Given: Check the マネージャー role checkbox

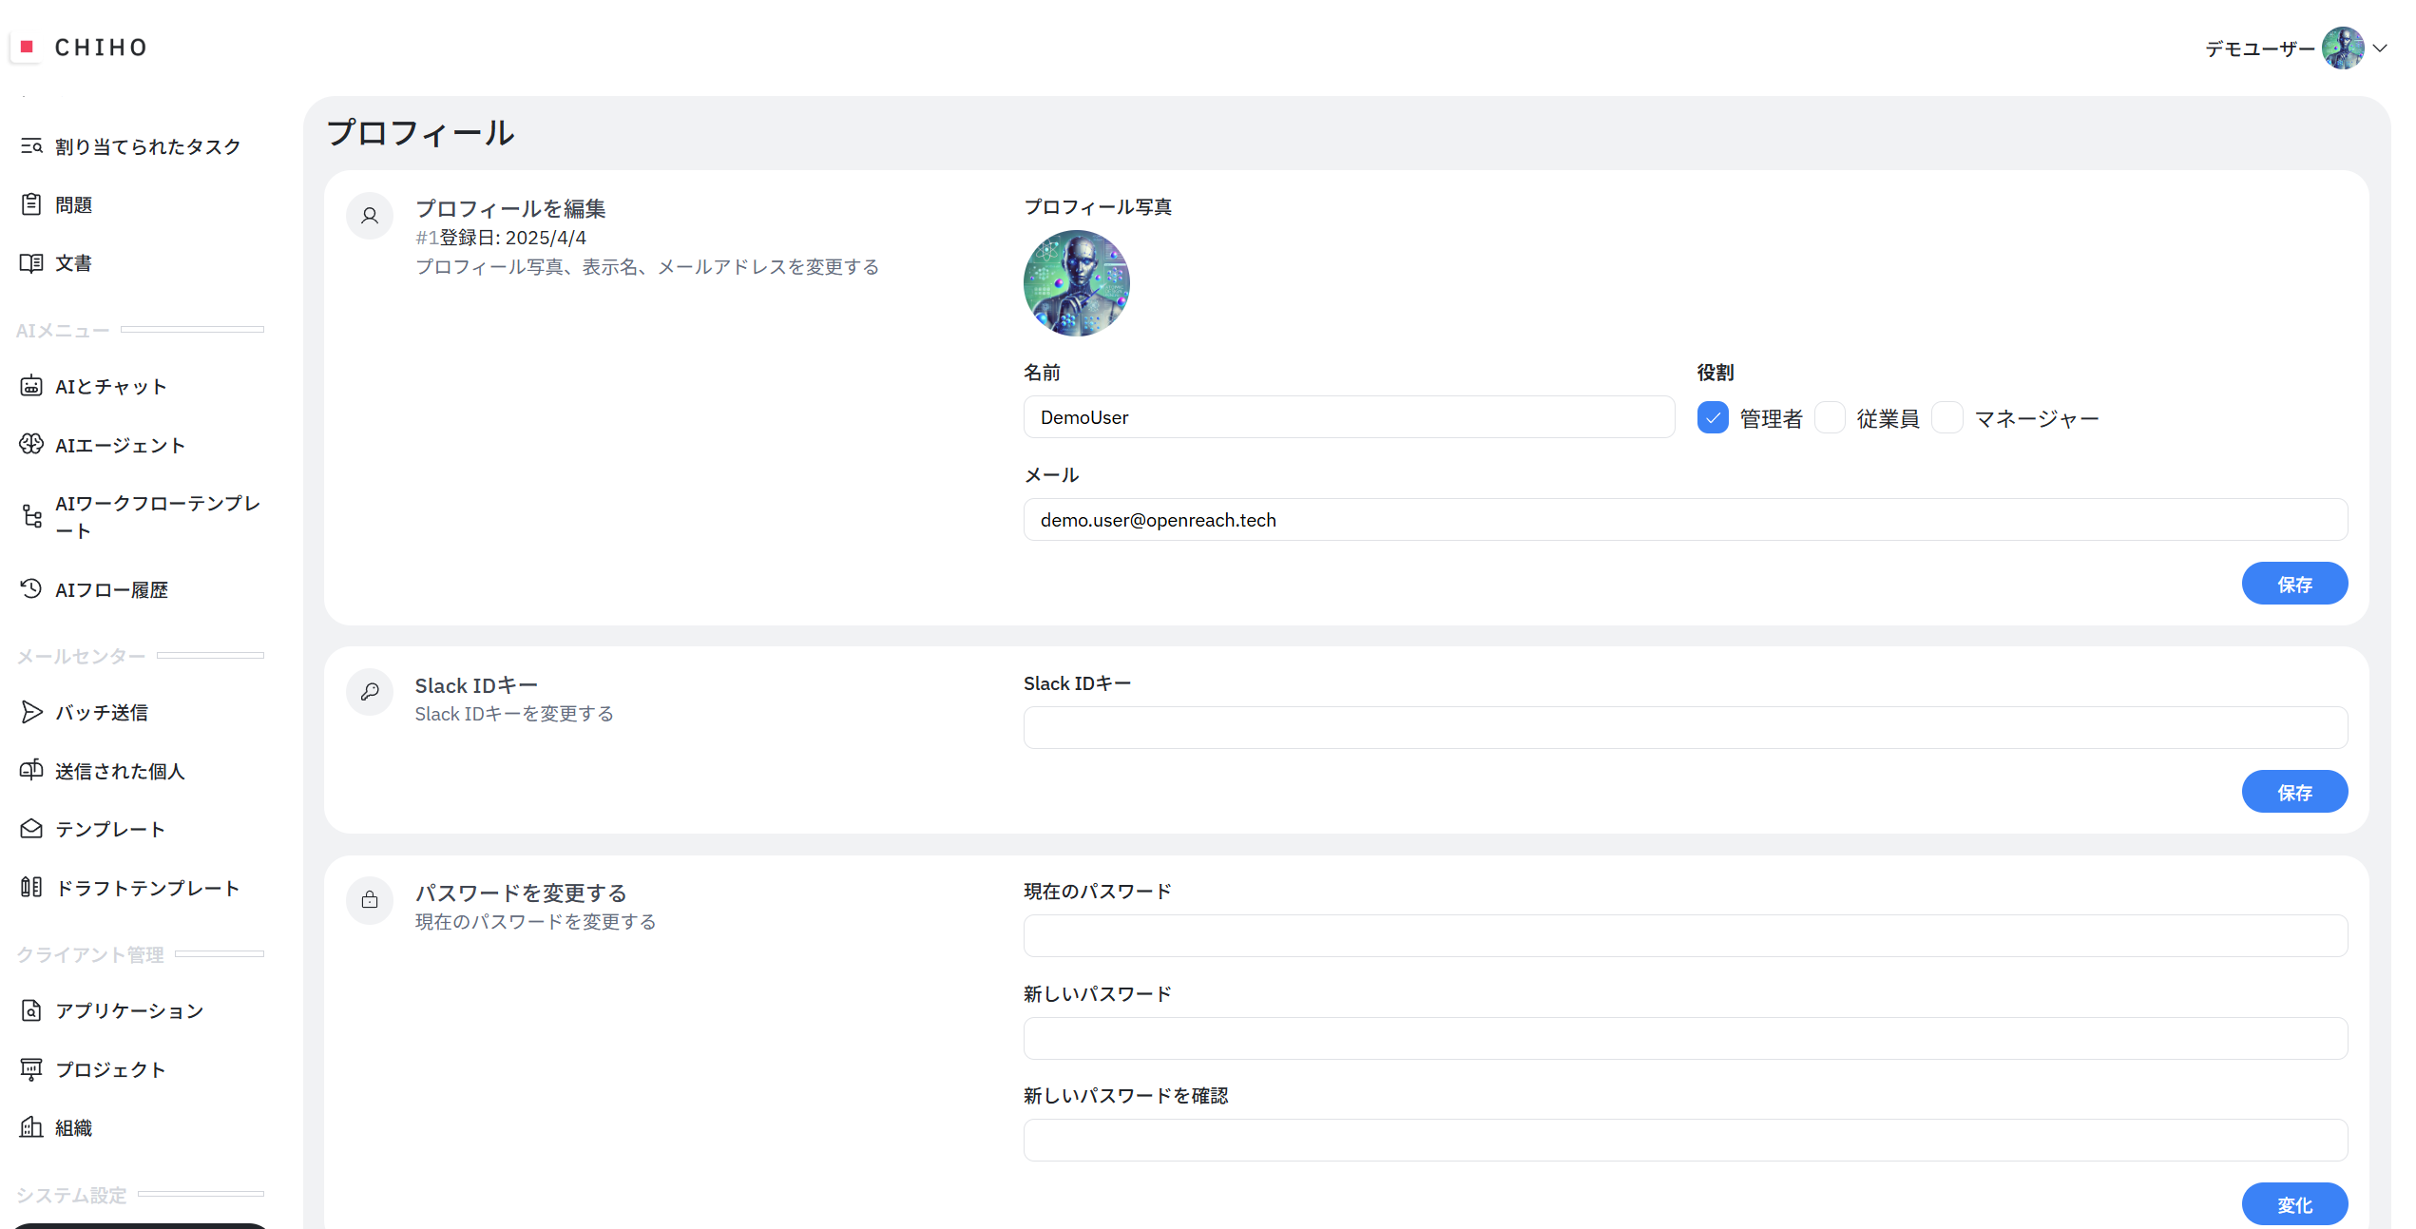Looking at the screenshot, I should 1947,417.
